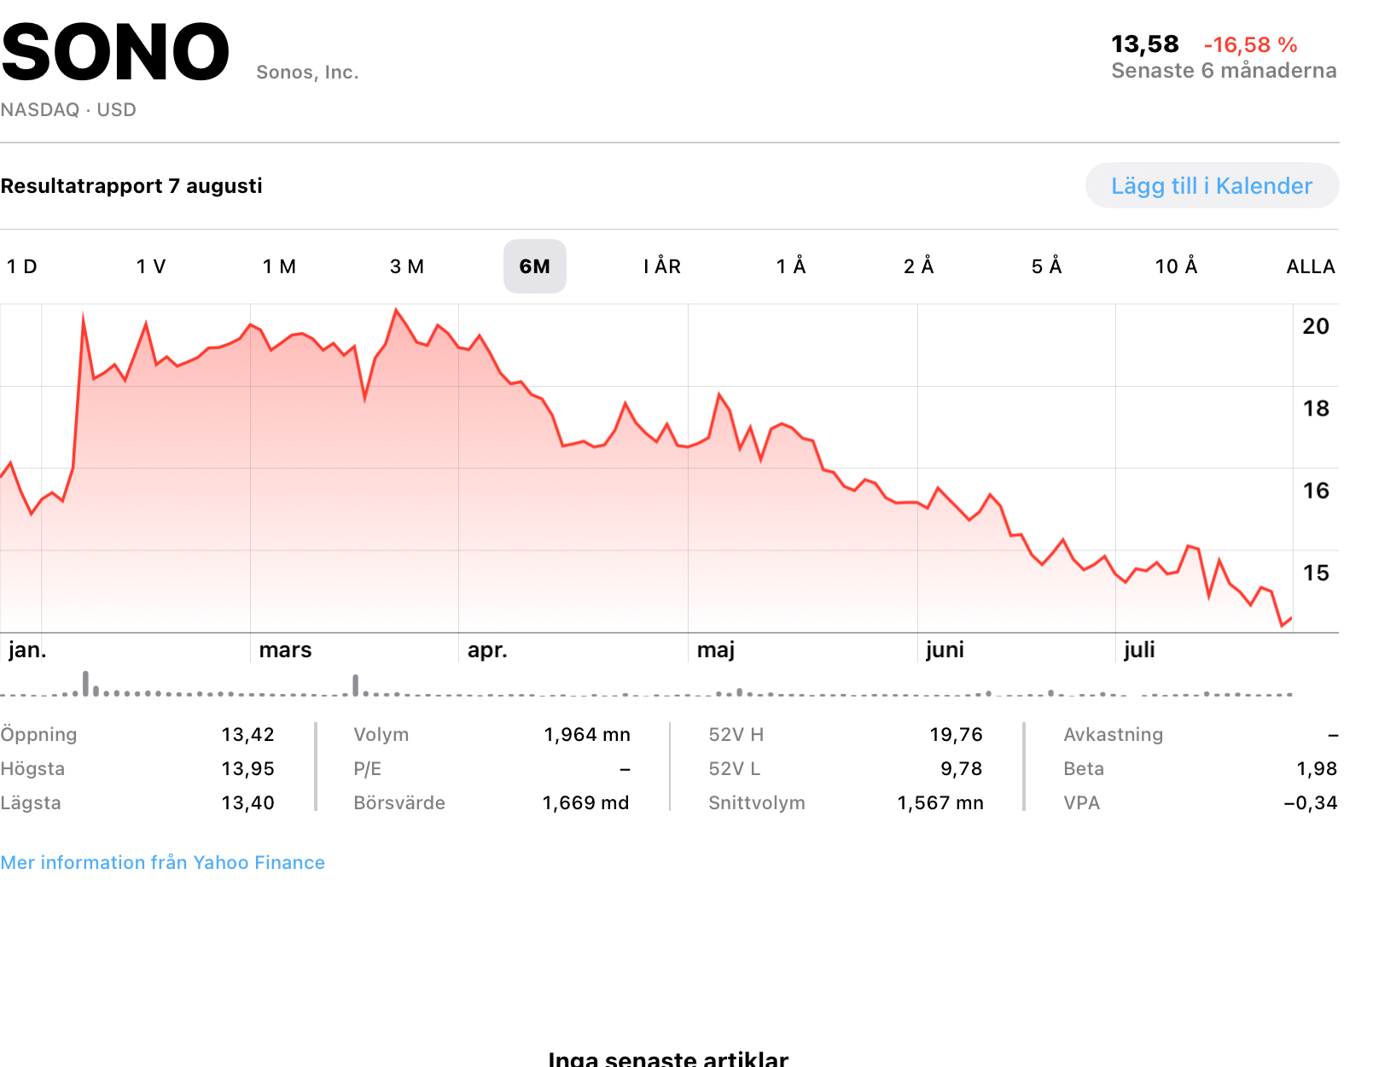Image resolution: width=1373 pixels, height=1067 pixels.
Task: Click the 52V H value 19,76
Action: [956, 734]
